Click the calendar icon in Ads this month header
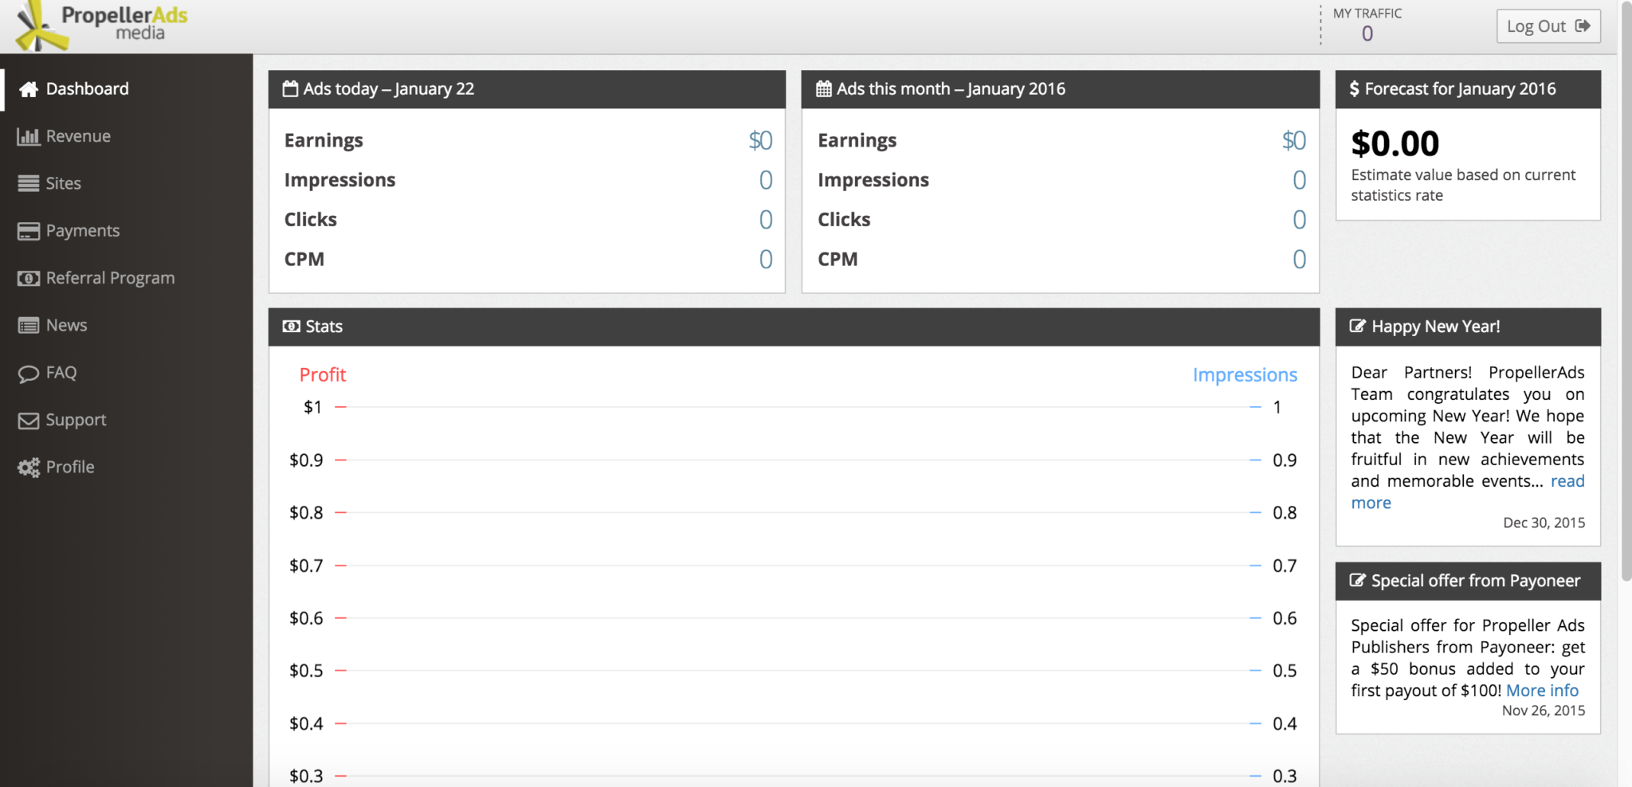1632x787 pixels. 824,88
